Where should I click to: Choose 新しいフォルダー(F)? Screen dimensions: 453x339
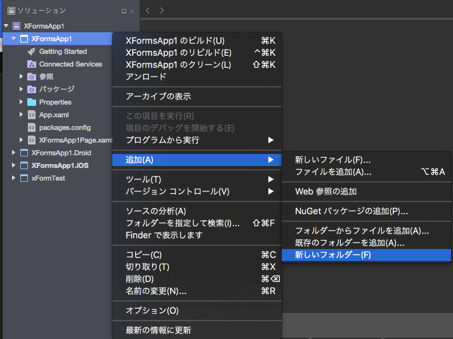pos(366,255)
